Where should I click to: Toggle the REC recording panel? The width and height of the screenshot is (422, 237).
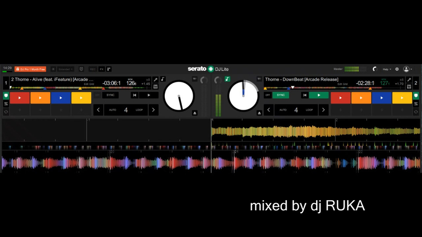pyautogui.click(x=93, y=69)
